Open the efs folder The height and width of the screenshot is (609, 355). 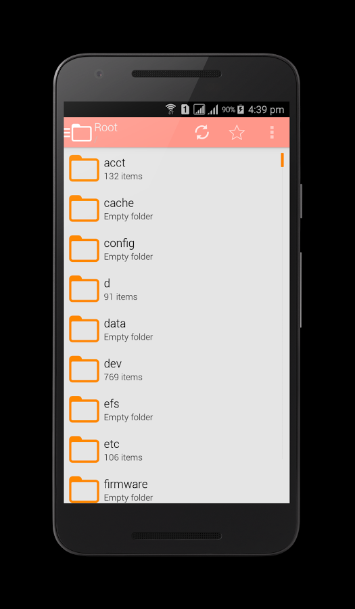click(x=173, y=409)
